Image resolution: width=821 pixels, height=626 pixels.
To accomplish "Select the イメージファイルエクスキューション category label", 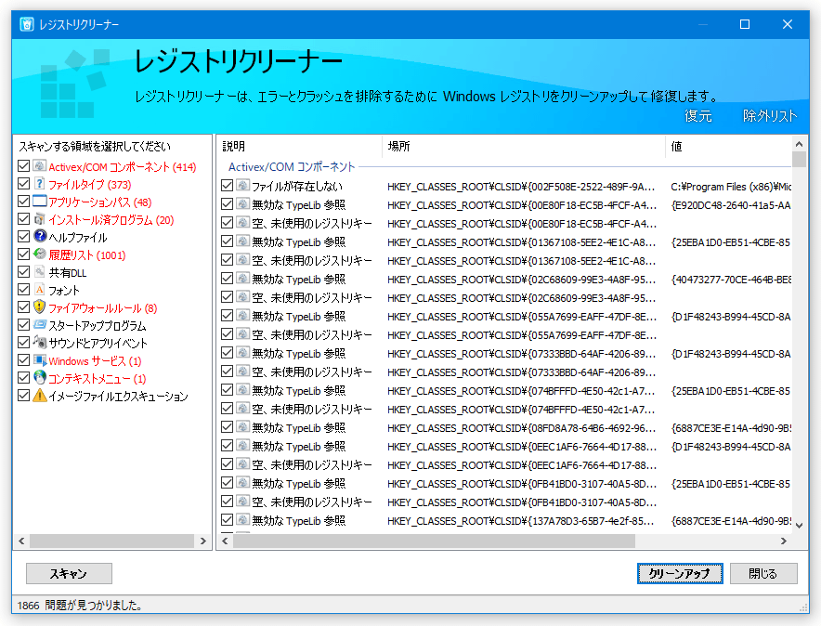I will tap(118, 397).
